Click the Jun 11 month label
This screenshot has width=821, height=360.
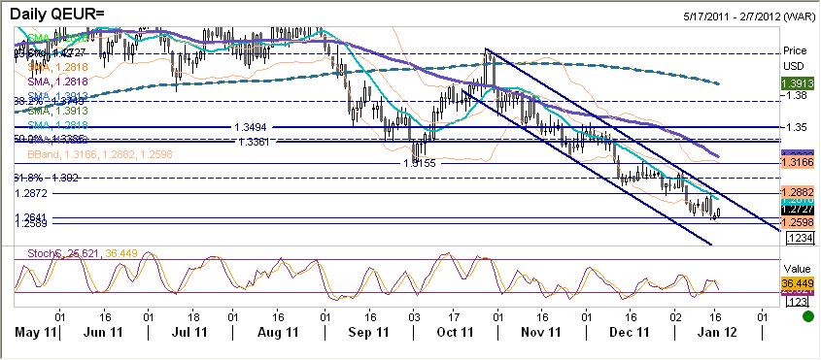coord(102,333)
